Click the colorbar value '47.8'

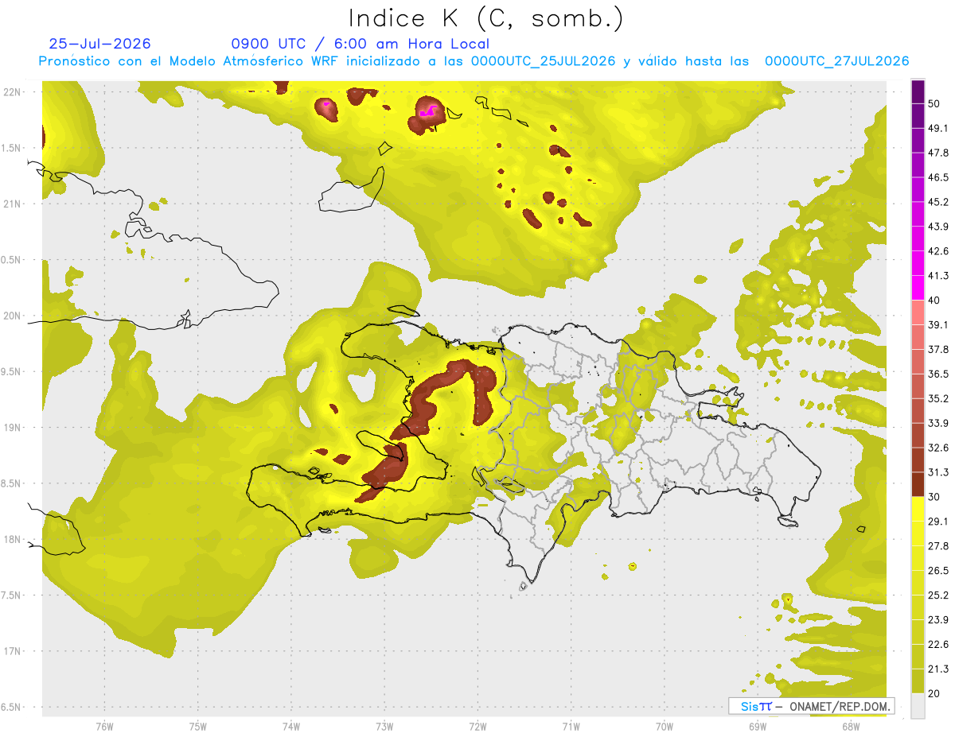click(937, 153)
